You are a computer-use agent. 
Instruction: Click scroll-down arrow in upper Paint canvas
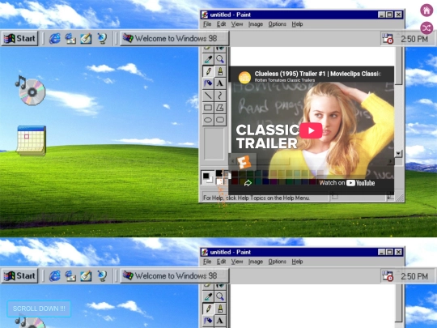[x=398, y=153]
